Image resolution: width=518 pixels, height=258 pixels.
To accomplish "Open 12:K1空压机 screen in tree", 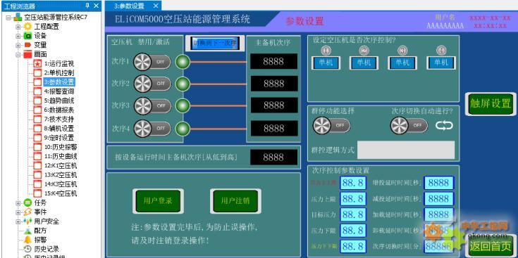I will click(x=61, y=165).
